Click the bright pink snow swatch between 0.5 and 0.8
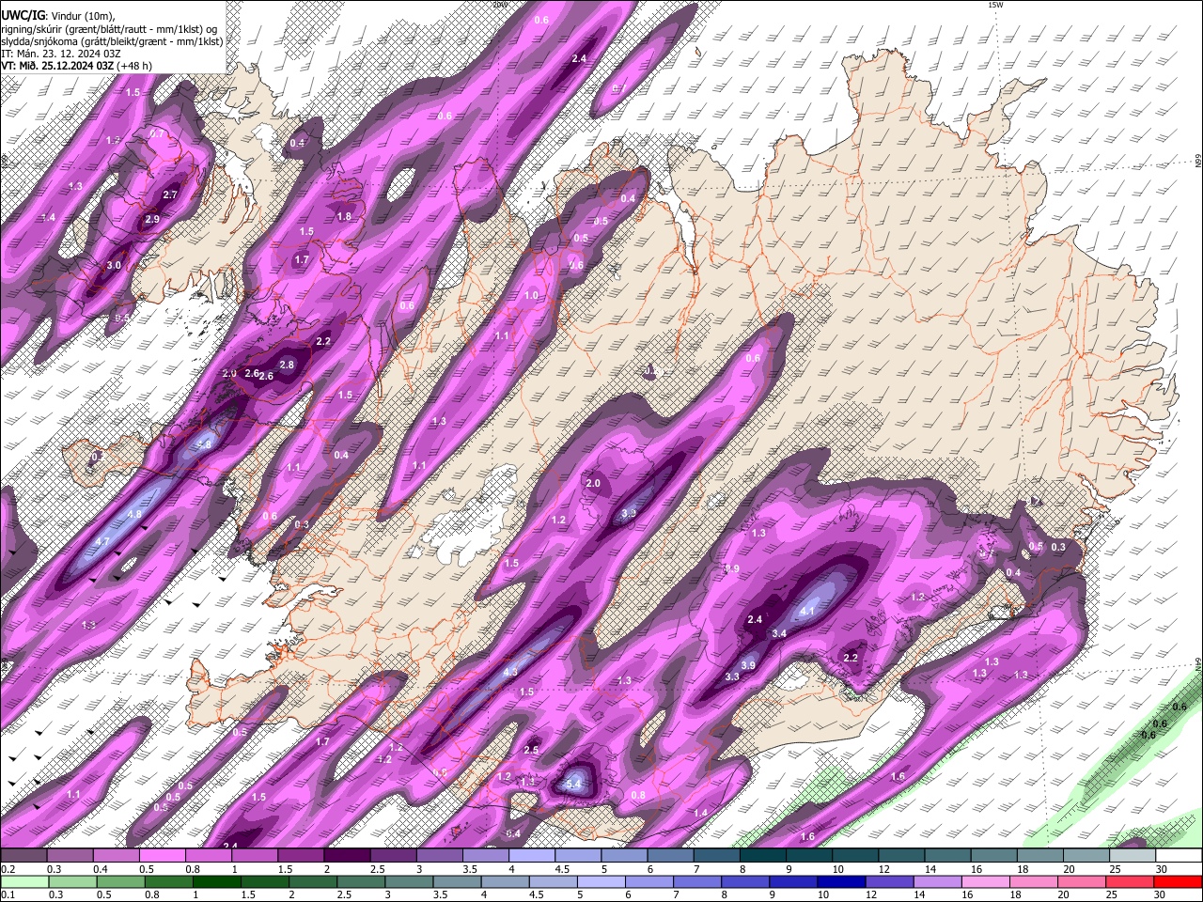This screenshot has height=902, width=1203. pos(162,856)
